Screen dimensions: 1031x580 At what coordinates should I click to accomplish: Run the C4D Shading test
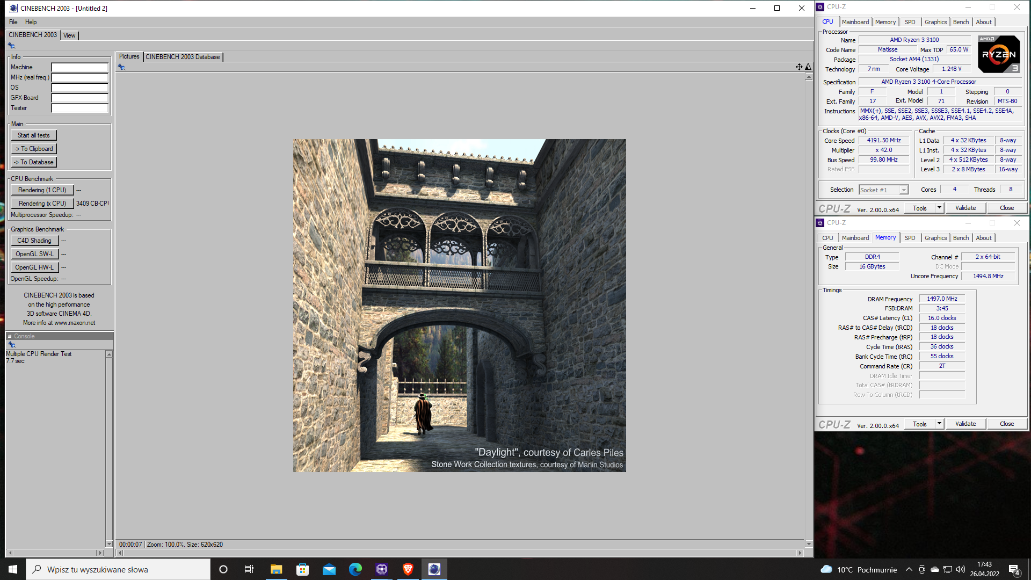[34, 241]
